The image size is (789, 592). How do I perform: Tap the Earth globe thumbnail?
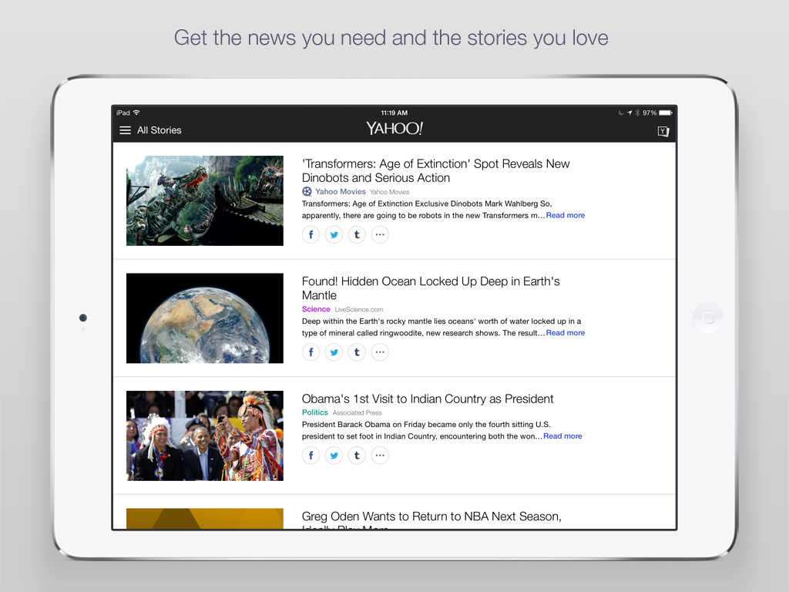click(205, 318)
